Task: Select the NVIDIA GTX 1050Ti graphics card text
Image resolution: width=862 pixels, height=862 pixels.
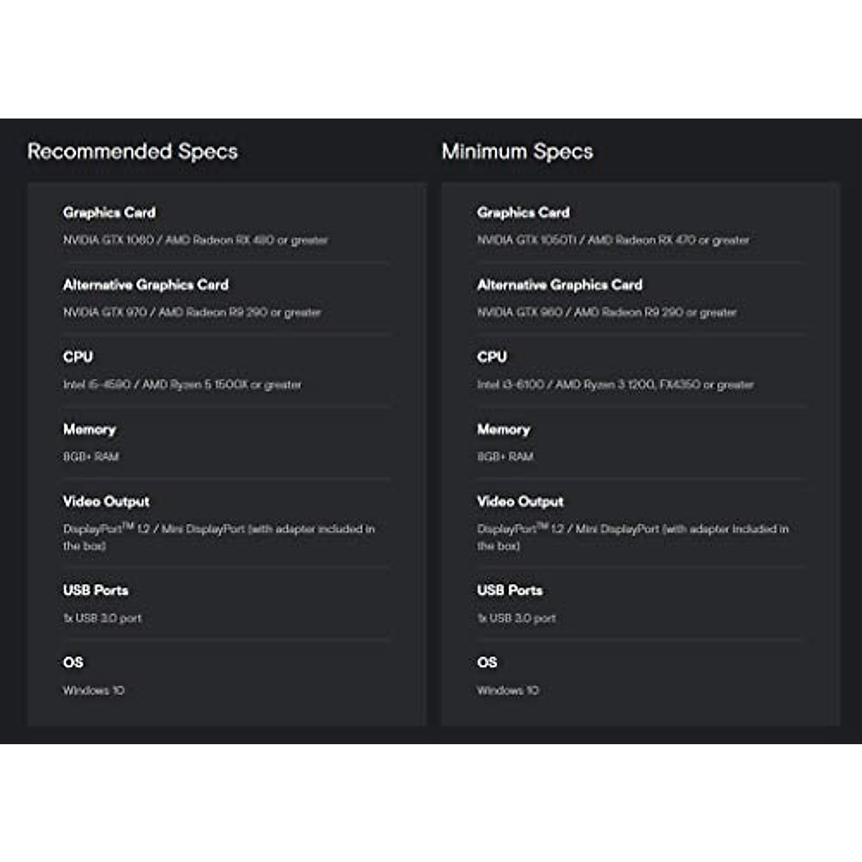Action: [613, 240]
